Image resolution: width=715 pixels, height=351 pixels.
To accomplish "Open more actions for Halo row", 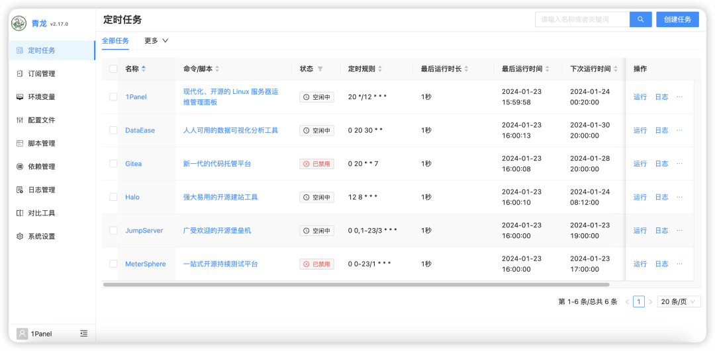I will tap(679, 197).
